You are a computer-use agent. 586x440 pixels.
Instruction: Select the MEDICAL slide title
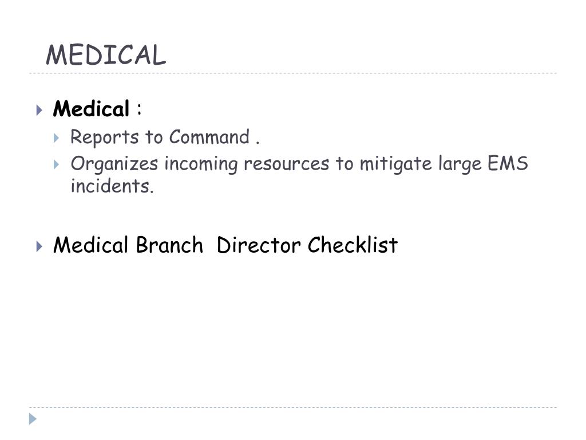(x=106, y=55)
